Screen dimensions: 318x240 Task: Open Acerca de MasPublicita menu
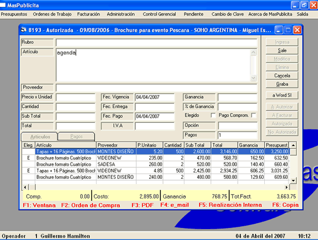(270, 14)
